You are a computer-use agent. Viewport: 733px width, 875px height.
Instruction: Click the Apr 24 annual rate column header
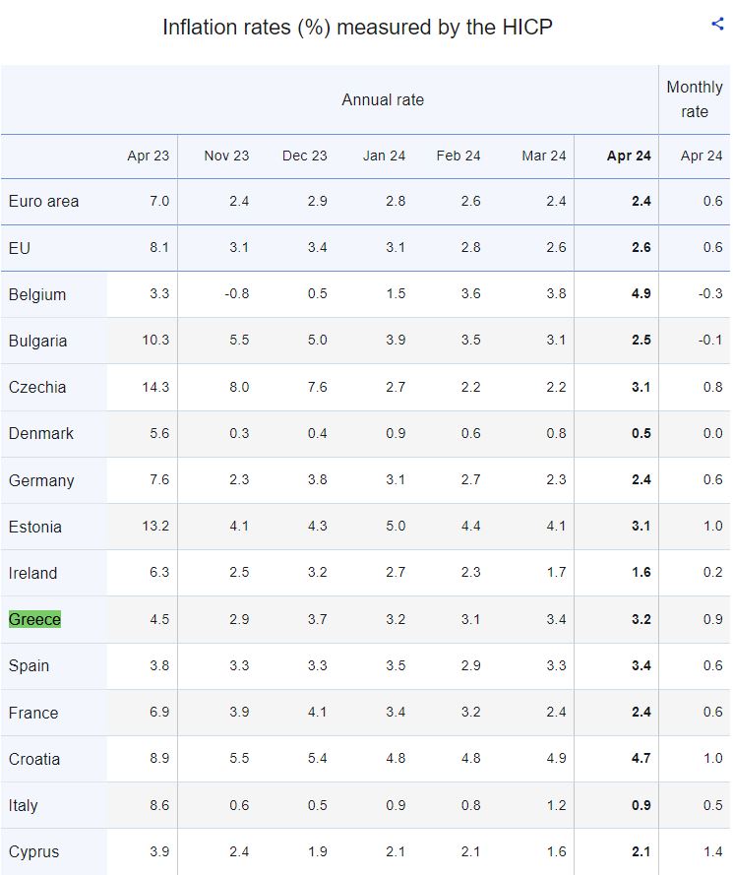(x=629, y=156)
